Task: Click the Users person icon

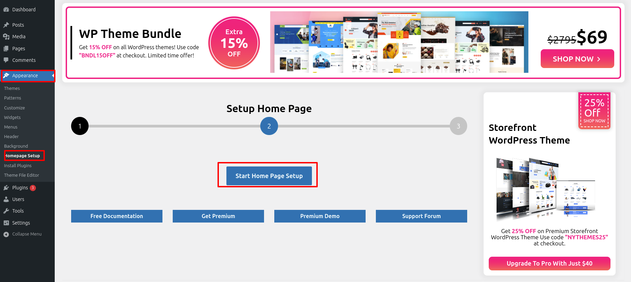Action: (x=6, y=199)
